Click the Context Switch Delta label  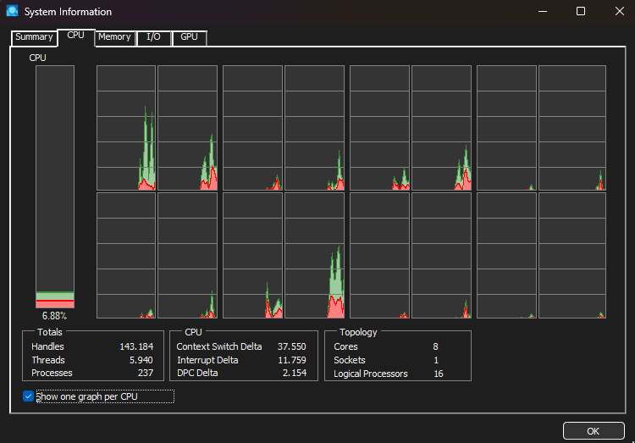(219, 346)
